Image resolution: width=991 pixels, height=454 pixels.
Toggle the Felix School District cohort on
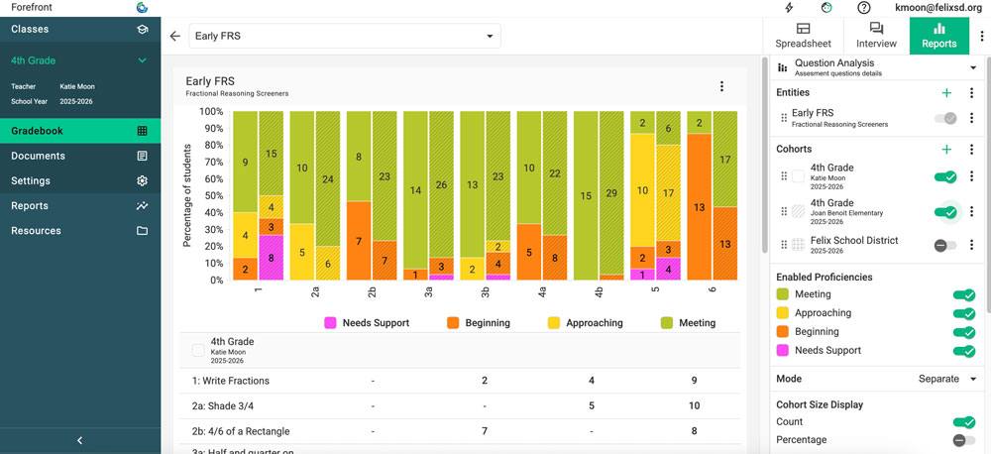[x=945, y=245]
